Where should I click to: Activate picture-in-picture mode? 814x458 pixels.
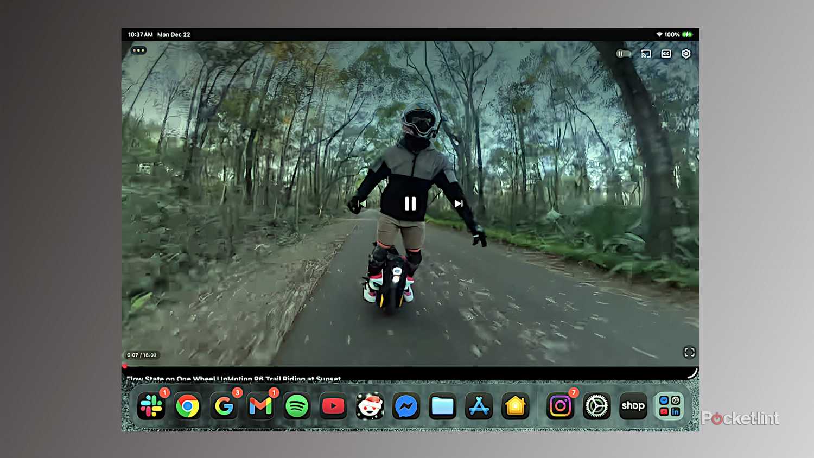[x=622, y=53]
